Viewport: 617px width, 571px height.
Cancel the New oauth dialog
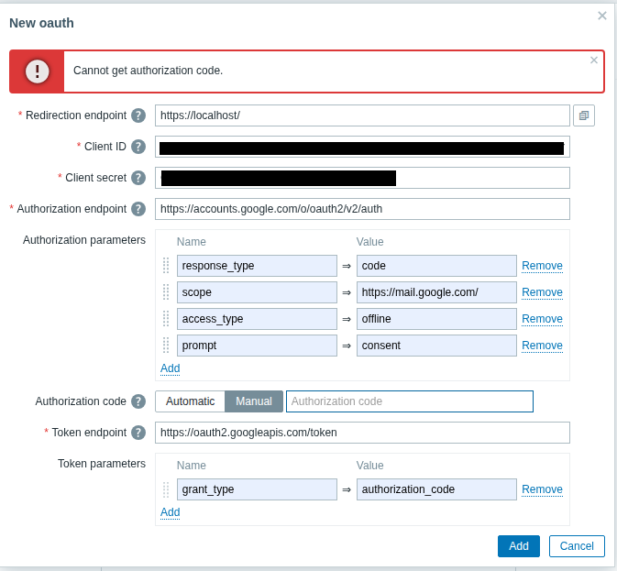[x=577, y=546]
